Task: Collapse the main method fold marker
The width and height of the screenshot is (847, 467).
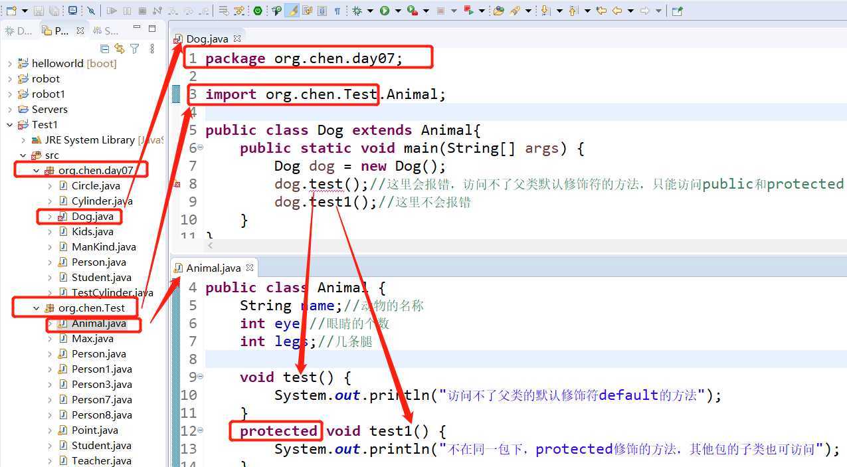Action: coord(201,147)
